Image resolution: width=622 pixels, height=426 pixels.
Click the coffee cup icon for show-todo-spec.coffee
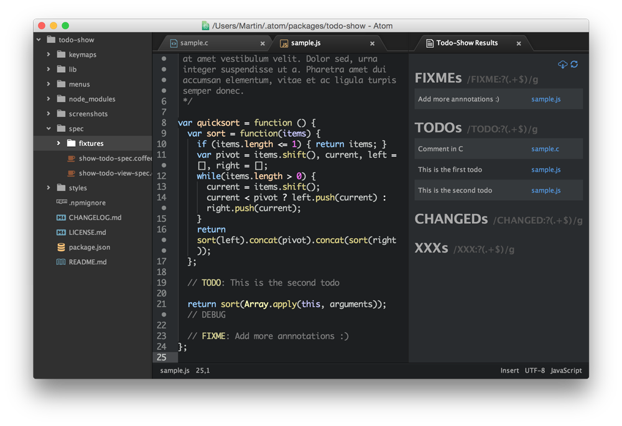pos(71,158)
